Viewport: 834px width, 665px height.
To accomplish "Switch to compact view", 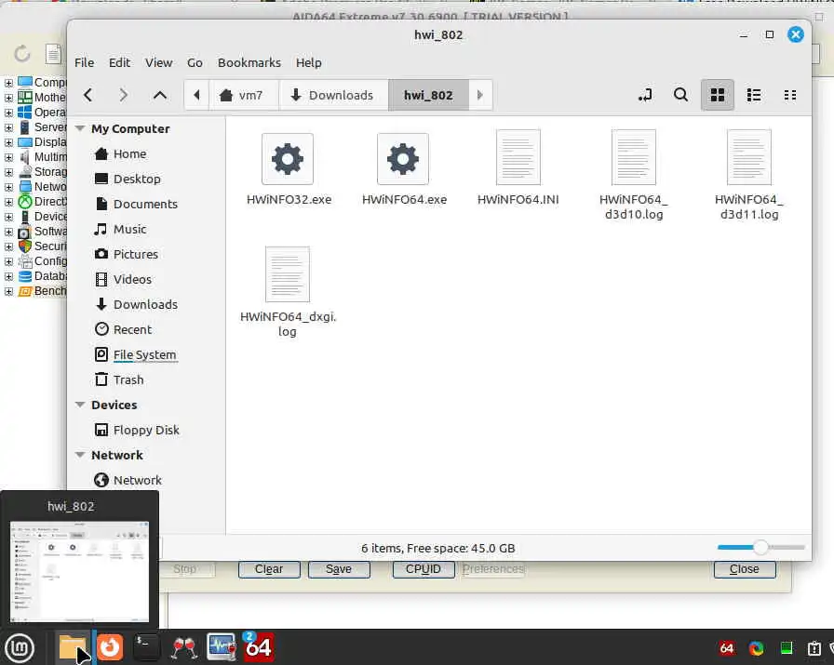I will [790, 95].
